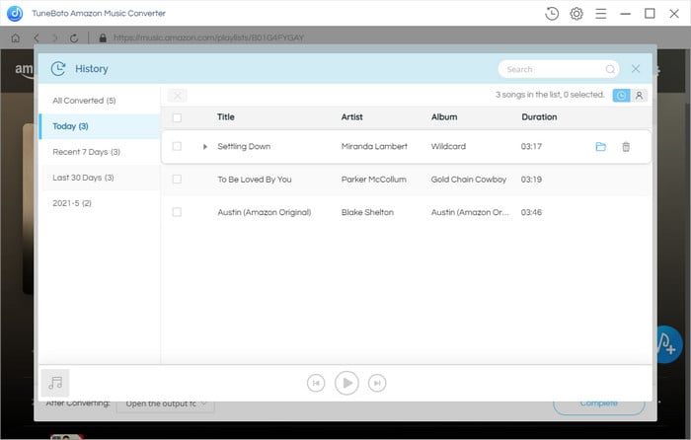Click the Duration column header
The width and height of the screenshot is (691, 440).
pyautogui.click(x=539, y=117)
